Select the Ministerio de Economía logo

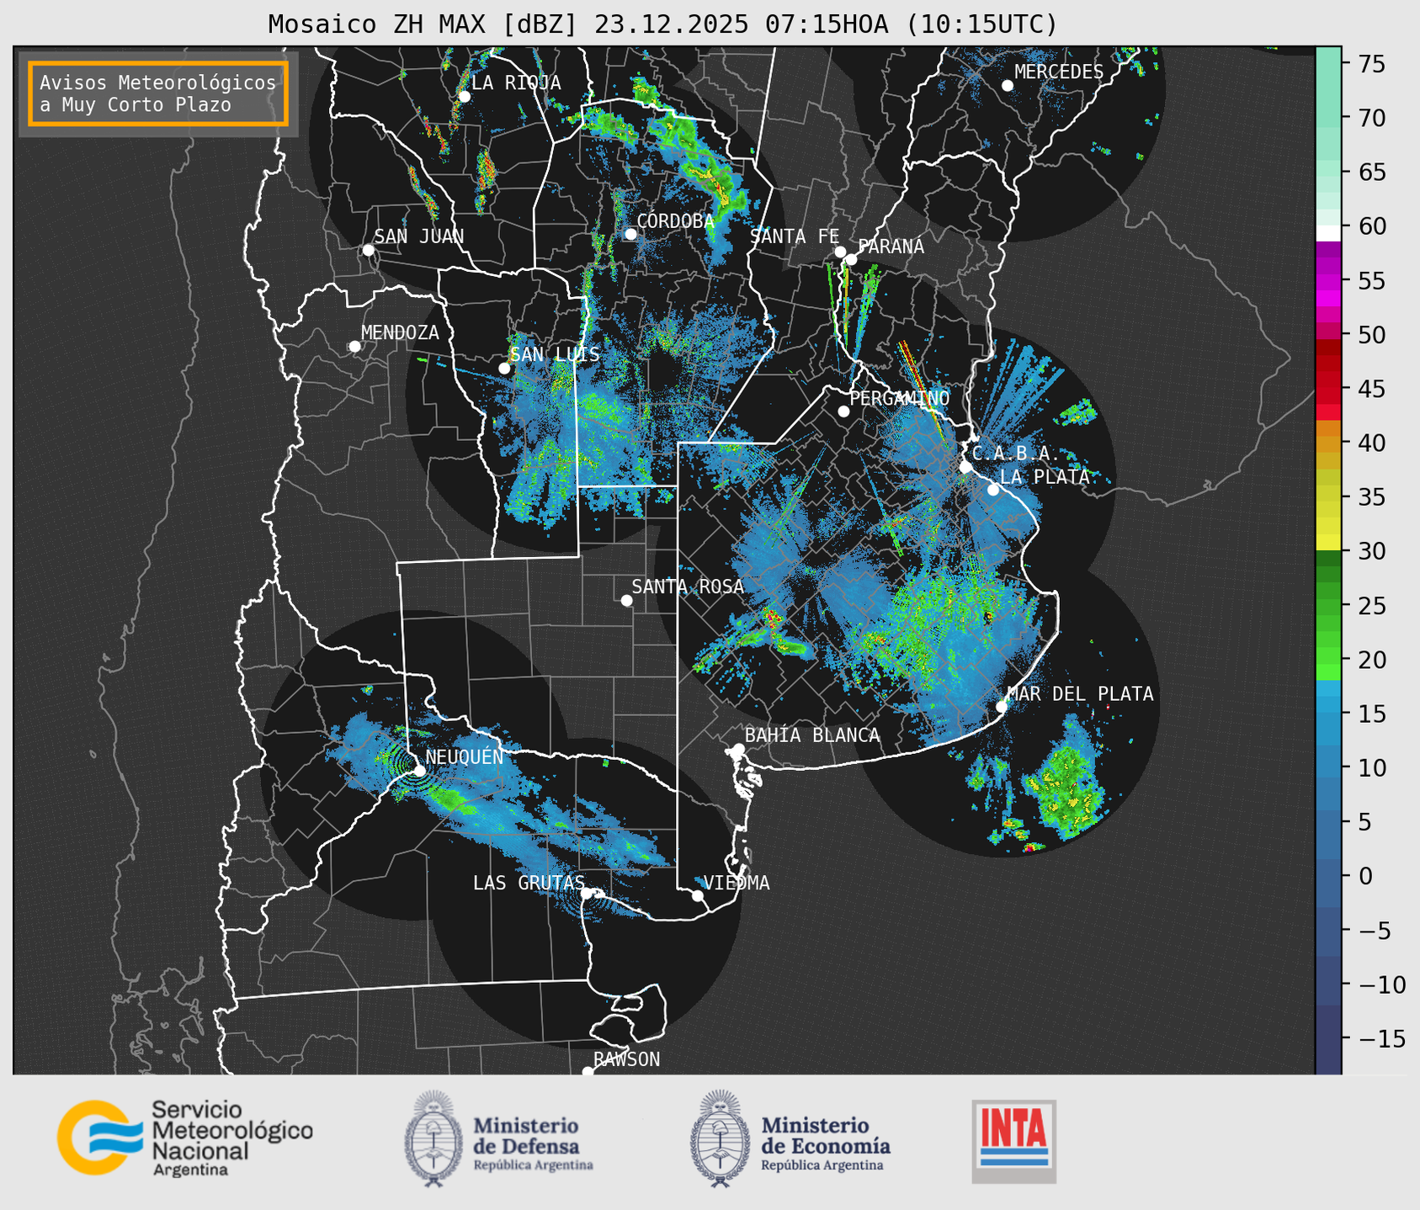point(790,1138)
